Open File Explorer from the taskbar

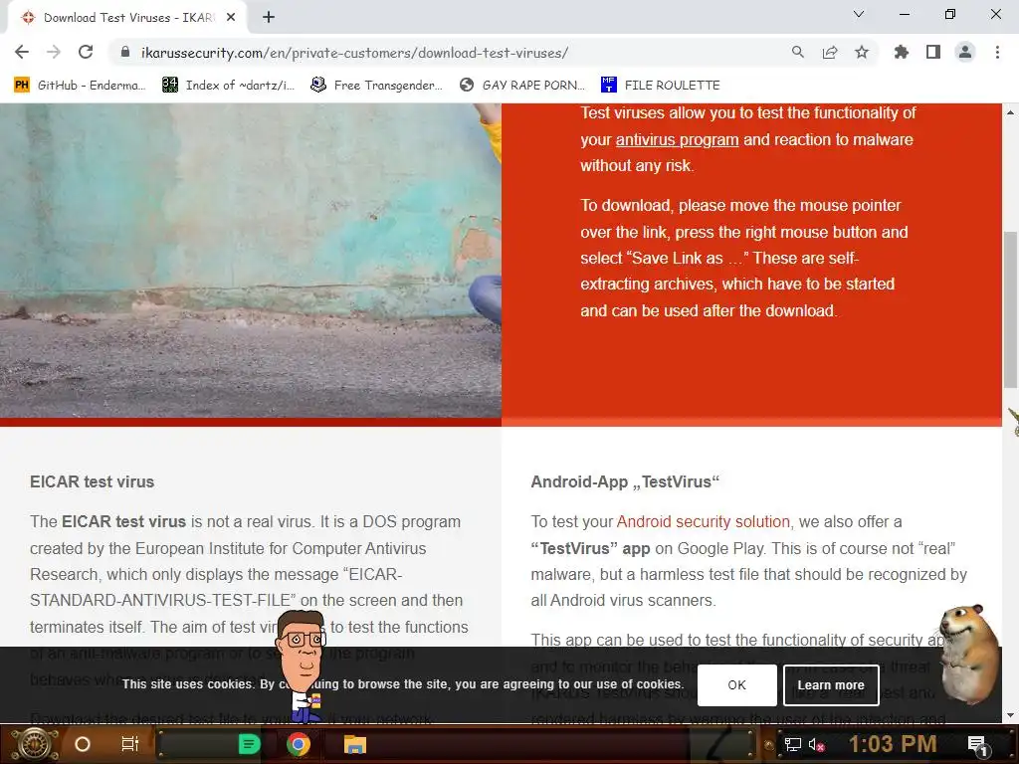click(x=355, y=744)
